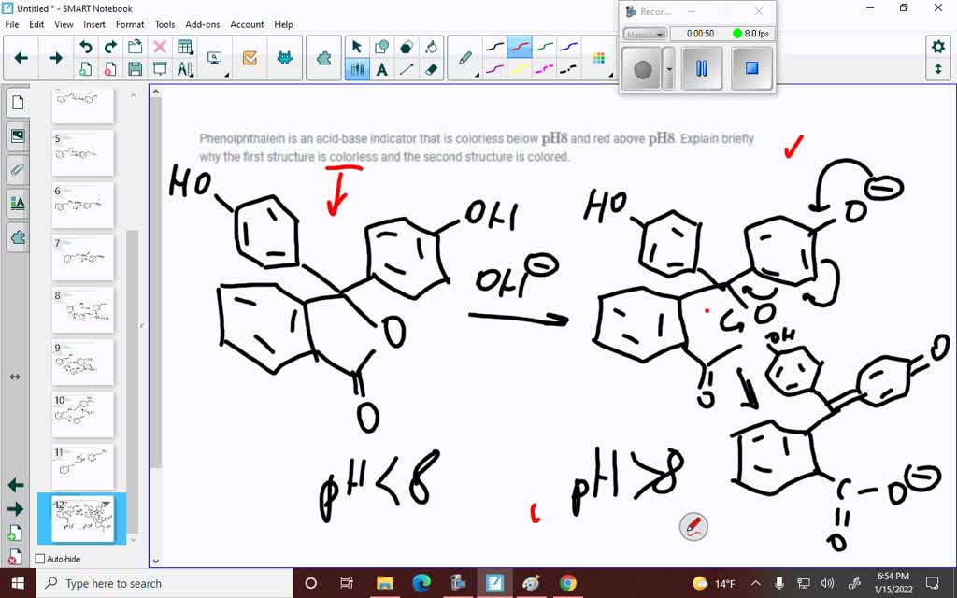Open the Attachments sidebar panel
Screen dimensions: 957x598
tap(17, 169)
